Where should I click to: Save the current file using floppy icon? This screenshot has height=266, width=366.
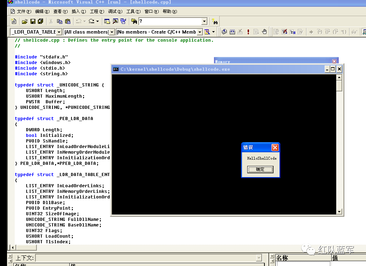(33, 21)
